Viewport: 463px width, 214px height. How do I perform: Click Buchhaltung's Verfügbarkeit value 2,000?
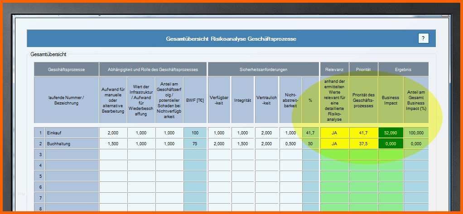[x=219, y=143]
